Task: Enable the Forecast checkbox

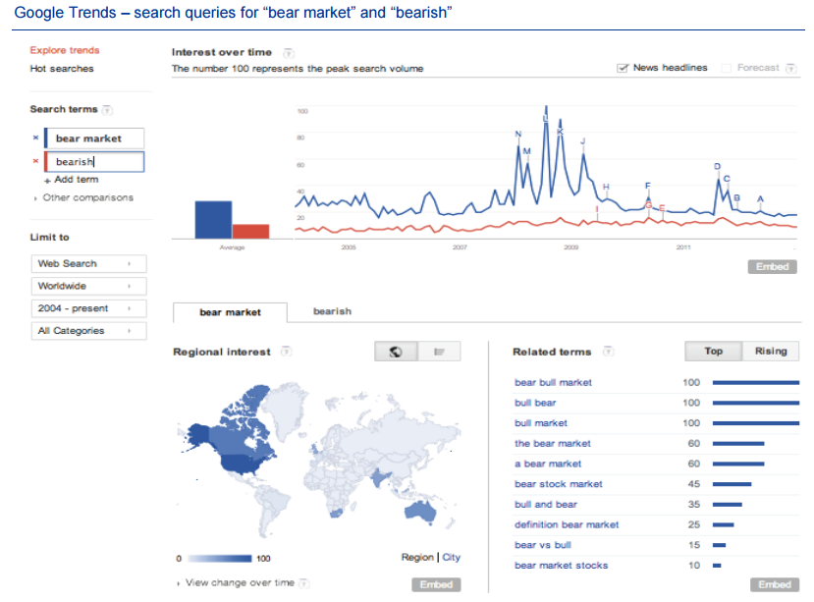Action: [x=727, y=68]
